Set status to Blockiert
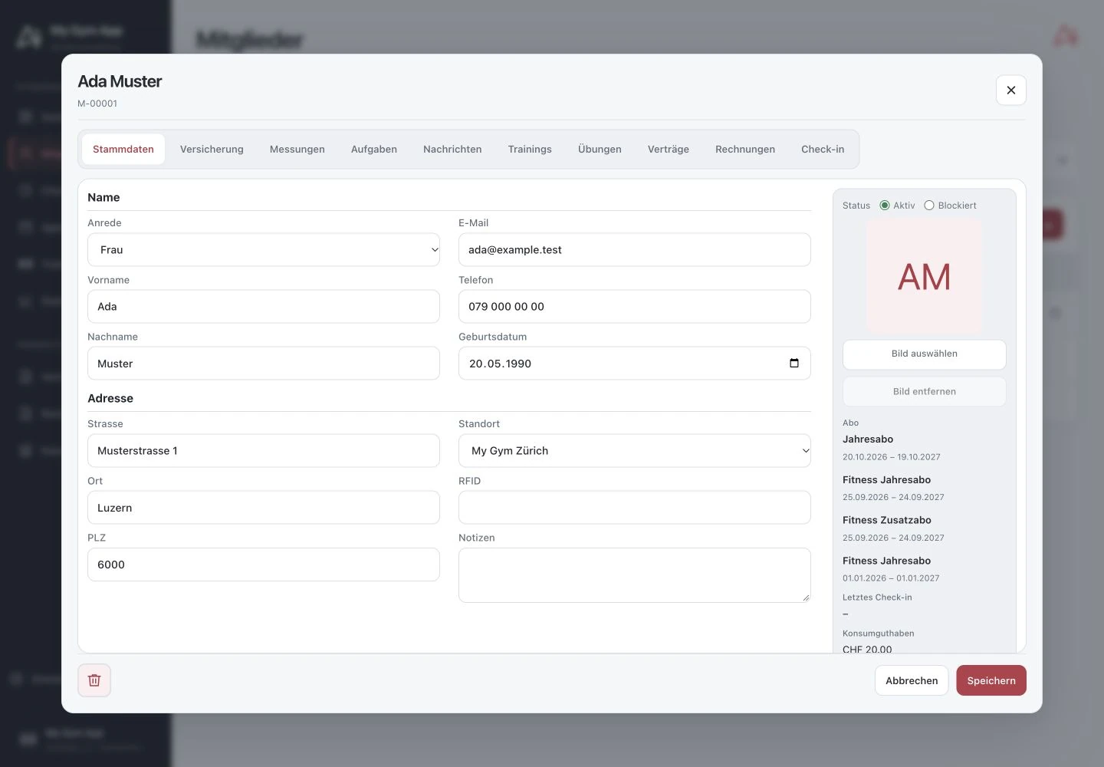The image size is (1104, 767). (929, 206)
